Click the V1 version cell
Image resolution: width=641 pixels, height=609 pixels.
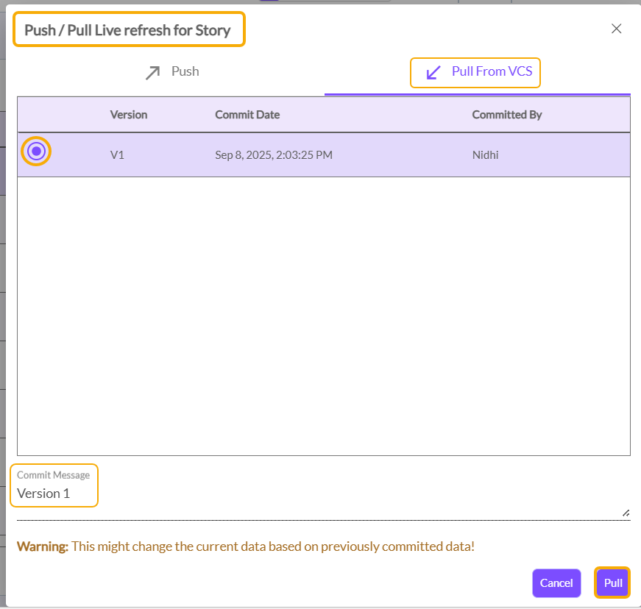point(117,155)
